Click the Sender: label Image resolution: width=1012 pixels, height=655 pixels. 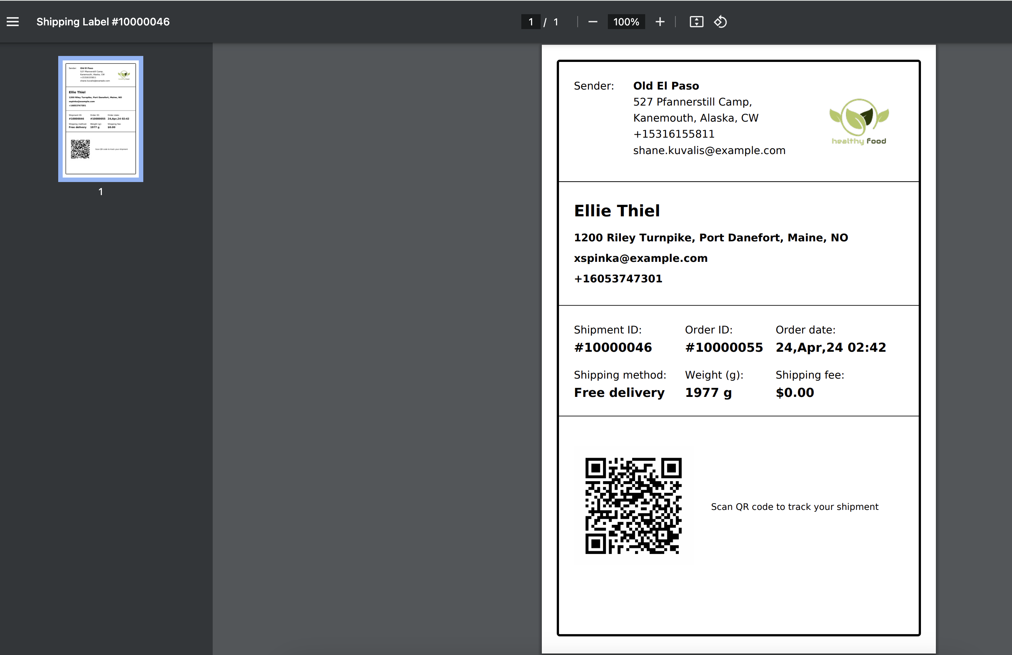pyautogui.click(x=594, y=86)
